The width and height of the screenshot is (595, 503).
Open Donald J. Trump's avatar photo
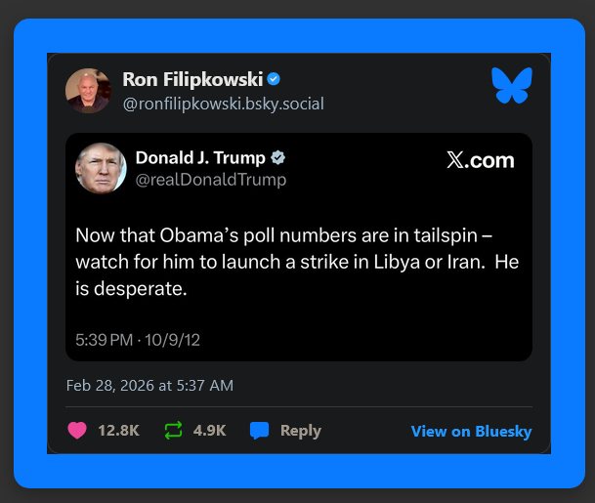coord(101,168)
